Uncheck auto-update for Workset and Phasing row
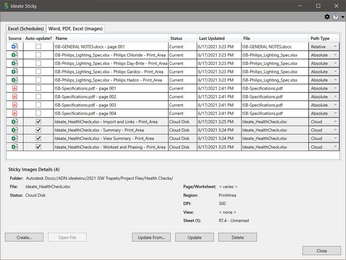Viewport: 346px width, 260px height. pos(39,147)
